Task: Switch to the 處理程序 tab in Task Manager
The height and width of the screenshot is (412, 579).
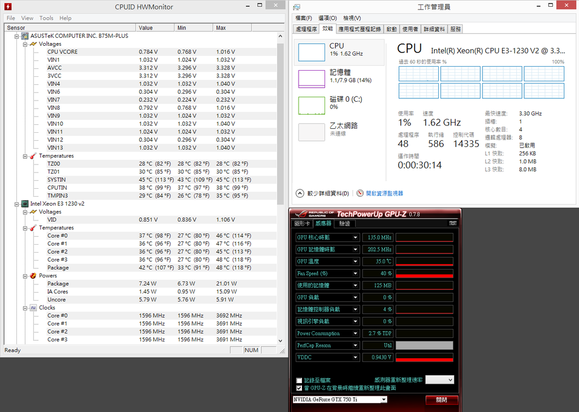Action: (306, 29)
